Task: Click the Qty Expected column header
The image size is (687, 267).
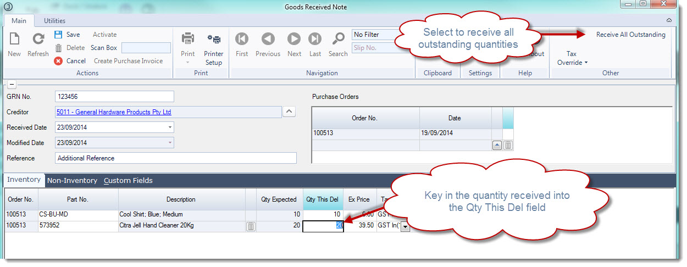Action: click(279, 199)
